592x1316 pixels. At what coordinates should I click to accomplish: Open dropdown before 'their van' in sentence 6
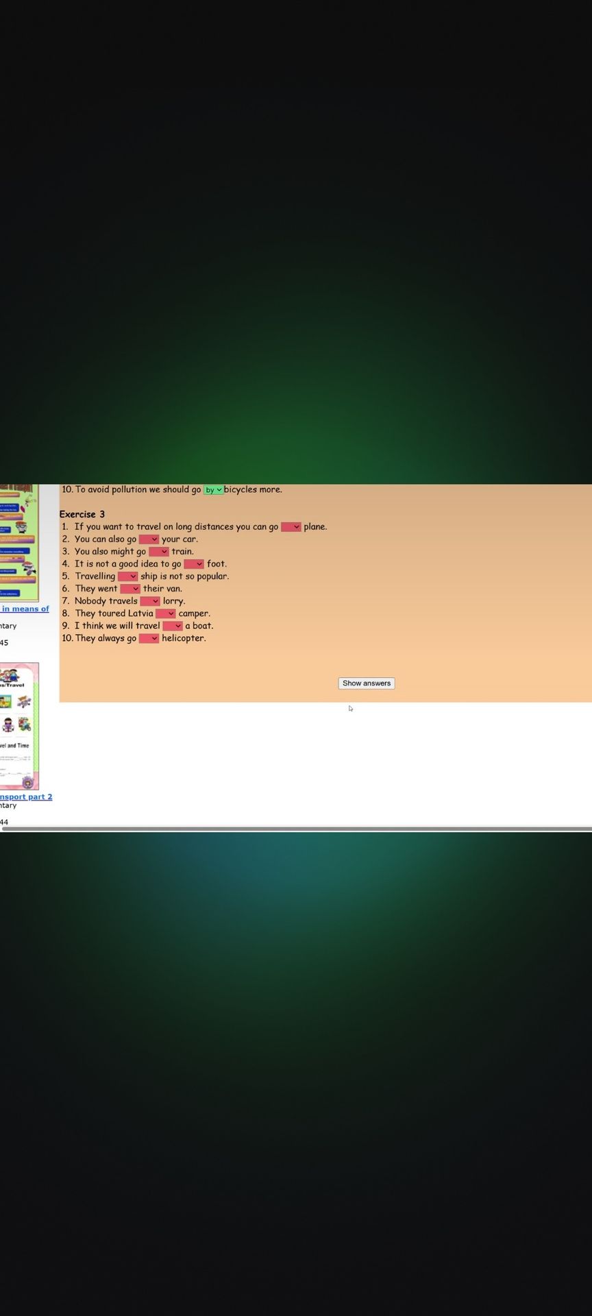pyautogui.click(x=130, y=589)
